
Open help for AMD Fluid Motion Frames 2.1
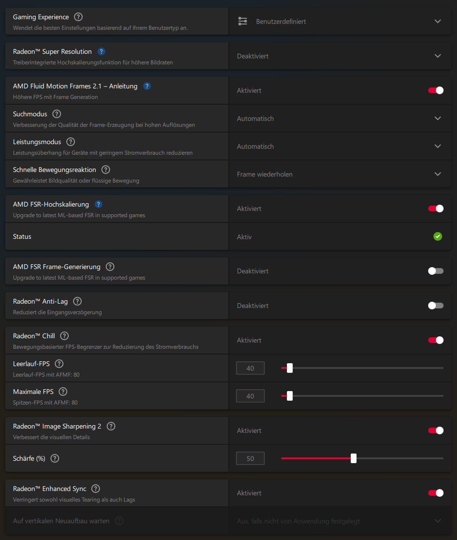coord(147,86)
